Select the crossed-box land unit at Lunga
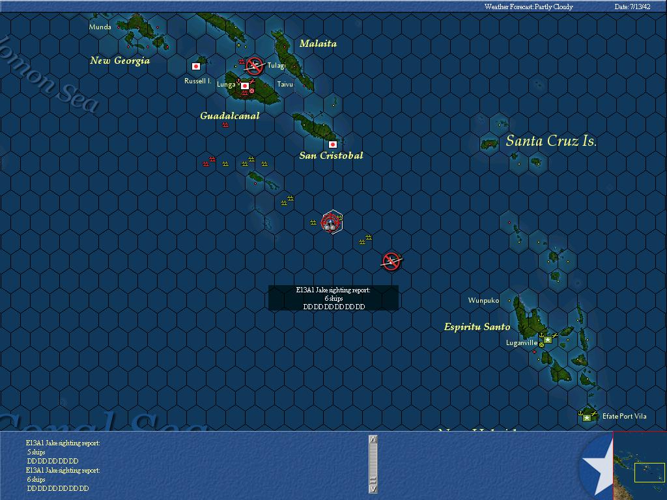The width and height of the screenshot is (667, 500). [x=252, y=90]
